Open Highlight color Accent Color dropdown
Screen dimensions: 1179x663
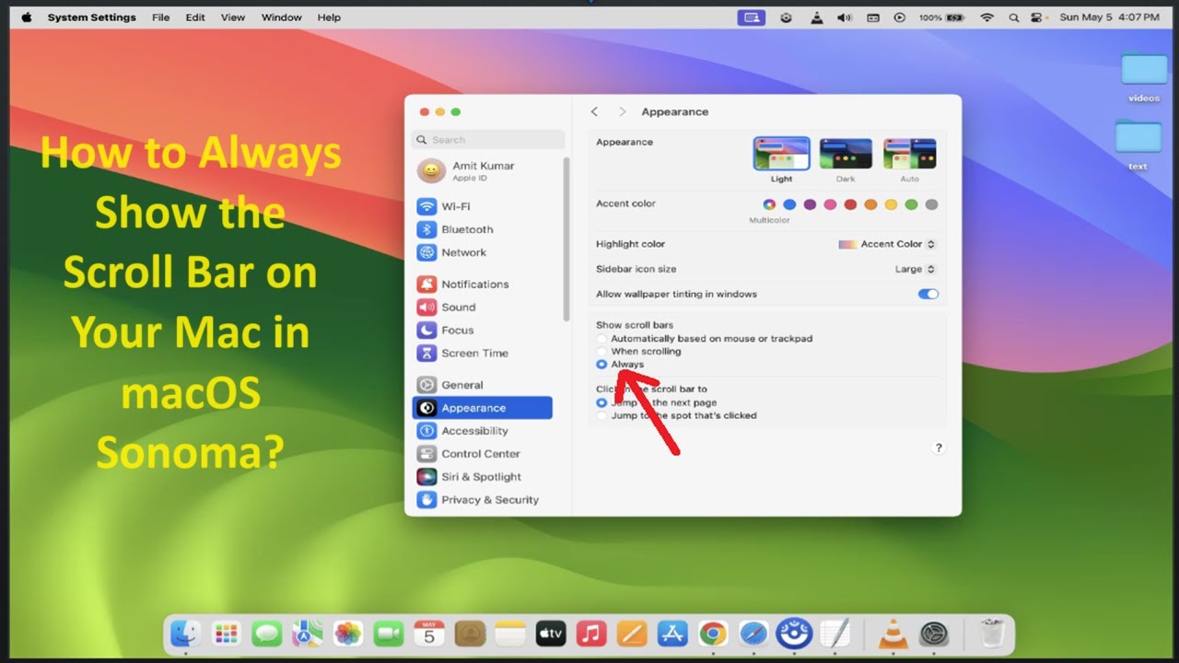[x=887, y=244]
